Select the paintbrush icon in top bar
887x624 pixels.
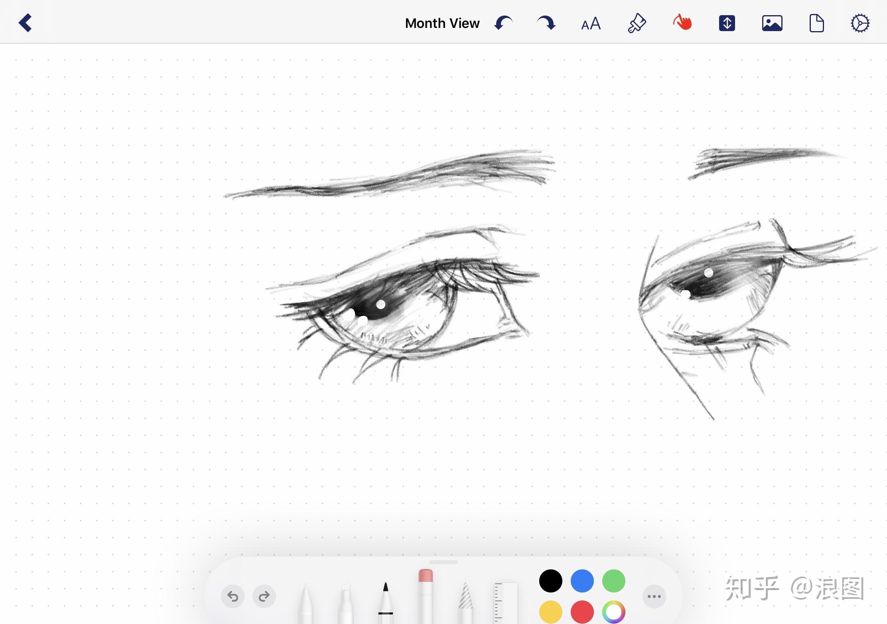point(637,23)
